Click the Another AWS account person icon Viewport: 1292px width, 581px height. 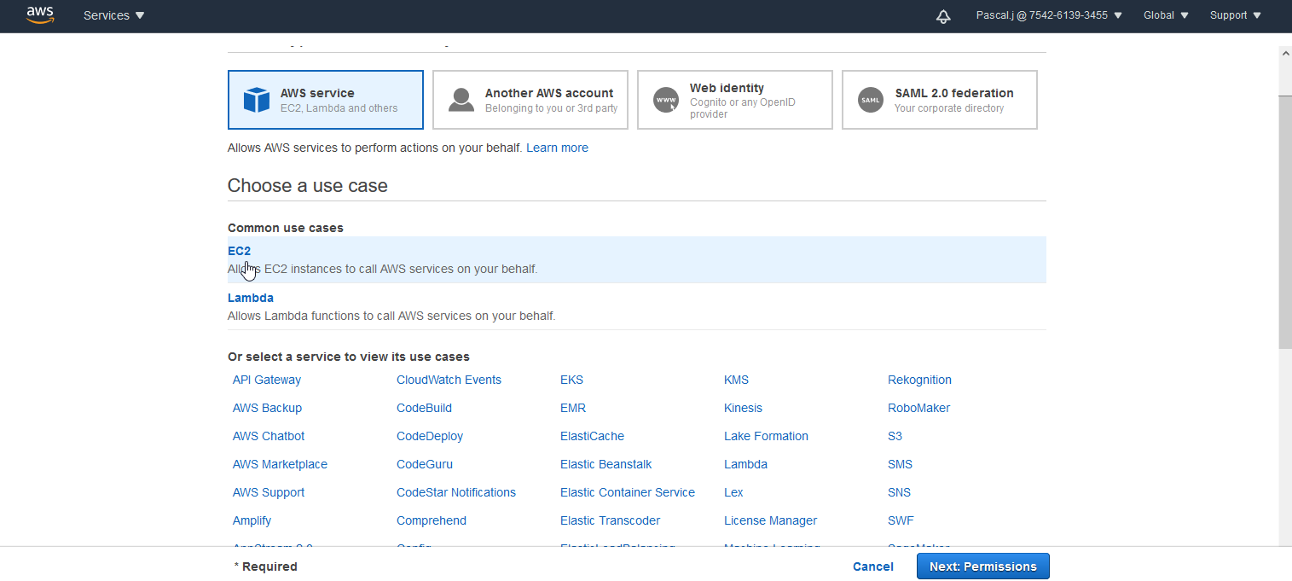(461, 100)
